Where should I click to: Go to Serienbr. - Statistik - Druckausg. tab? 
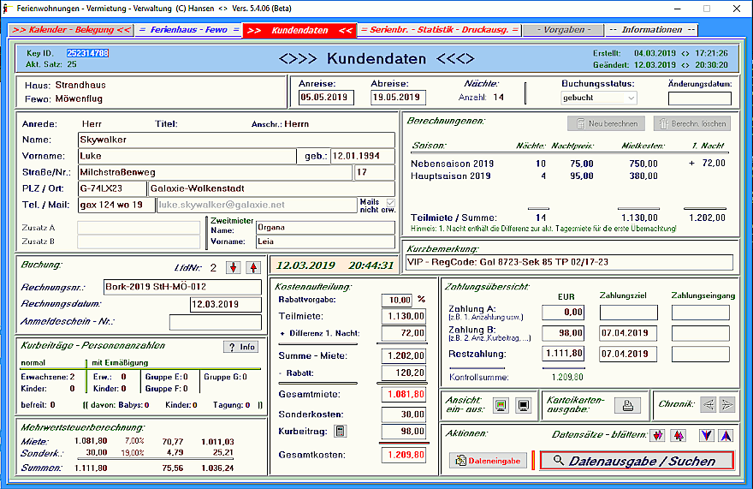(x=439, y=30)
